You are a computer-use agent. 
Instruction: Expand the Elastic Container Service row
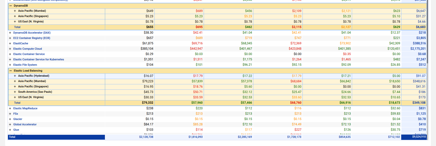10,54
